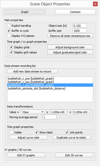The width and height of the screenshot is (100, 166).
Task: Open Adjust background color
Action: [70, 47]
